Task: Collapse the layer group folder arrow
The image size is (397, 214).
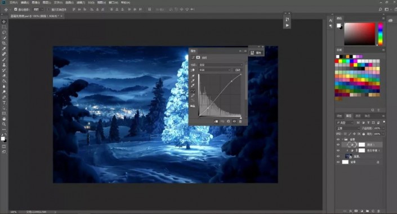Action: (x=342, y=139)
